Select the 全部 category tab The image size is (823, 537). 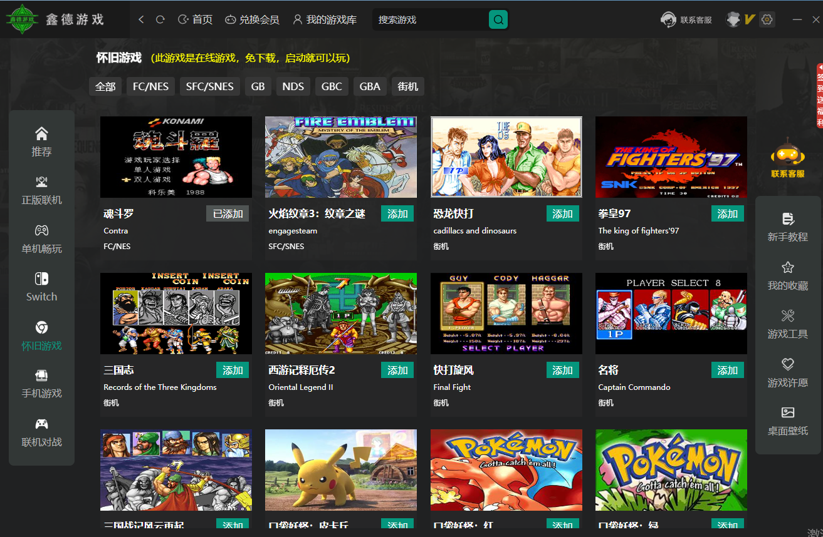tap(105, 87)
